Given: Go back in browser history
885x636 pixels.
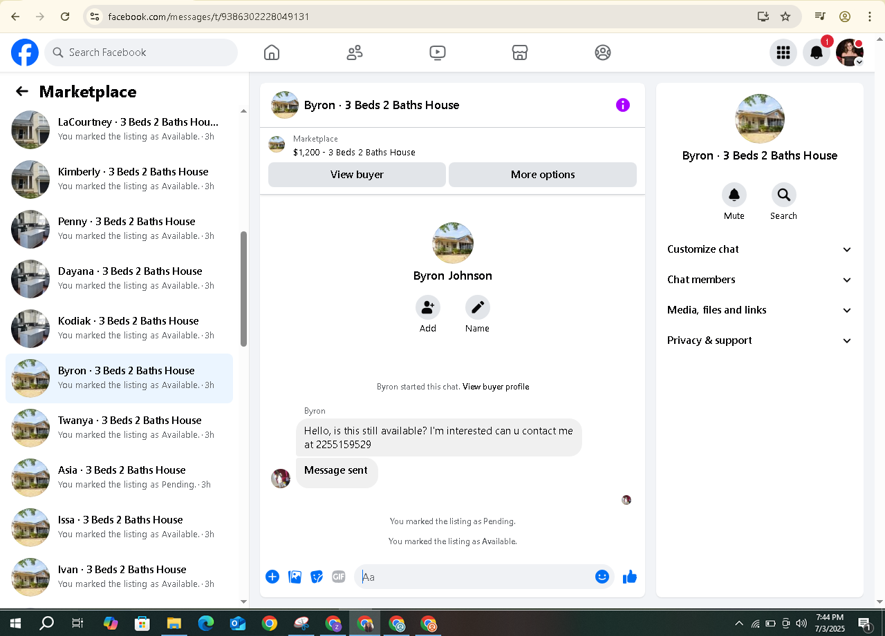Looking at the screenshot, I should (x=15, y=16).
